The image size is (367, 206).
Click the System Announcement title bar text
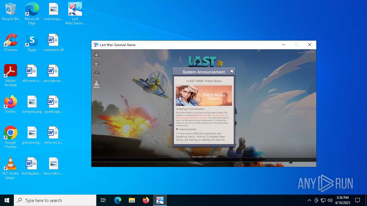coord(204,72)
